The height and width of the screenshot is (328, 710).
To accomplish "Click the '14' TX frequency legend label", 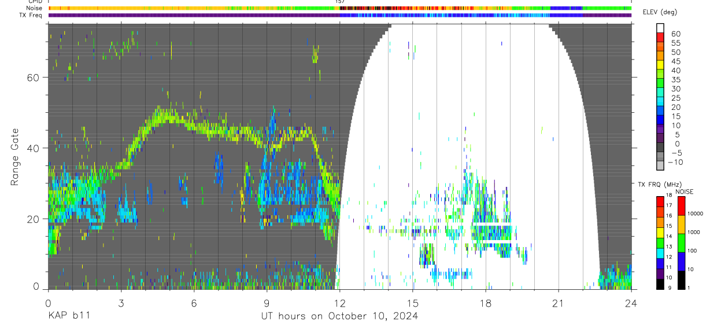I will tap(669, 236).
